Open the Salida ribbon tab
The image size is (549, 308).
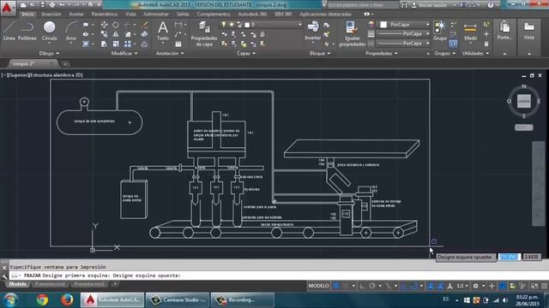coord(183,15)
